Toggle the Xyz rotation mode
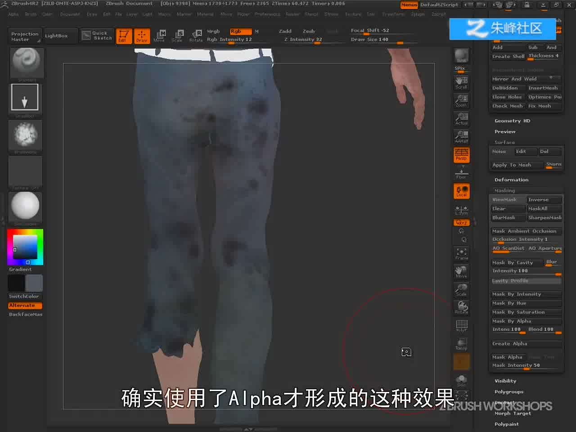This screenshot has width=576, height=432. tap(461, 223)
